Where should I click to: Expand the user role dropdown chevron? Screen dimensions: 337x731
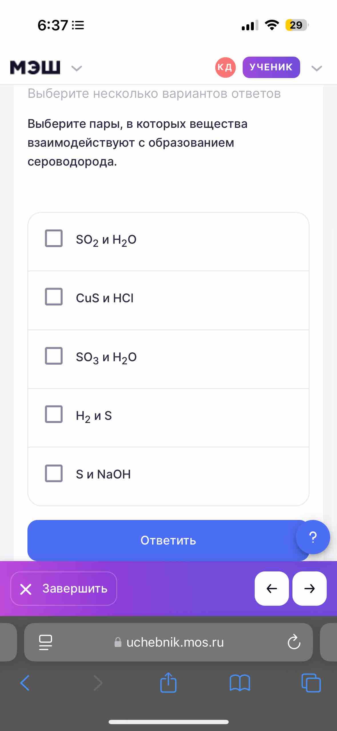pyautogui.click(x=317, y=68)
